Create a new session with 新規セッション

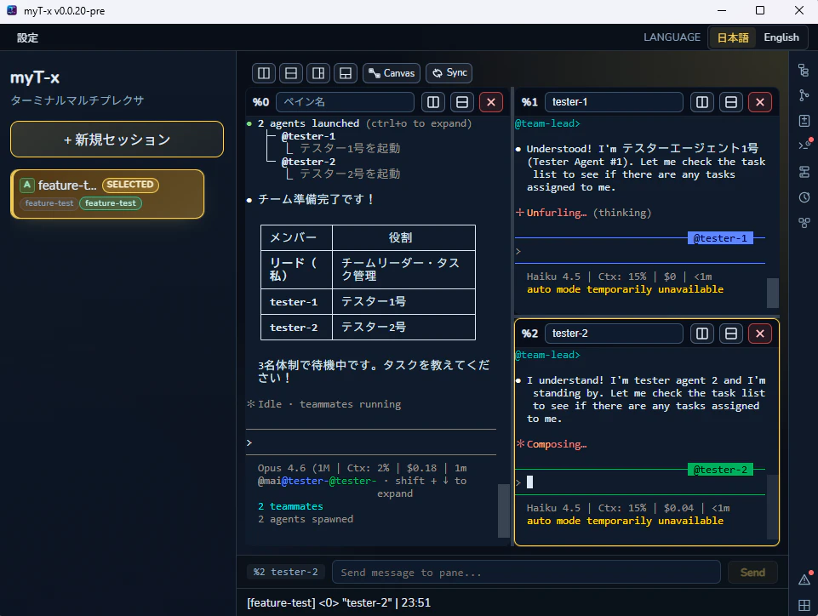click(117, 140)
